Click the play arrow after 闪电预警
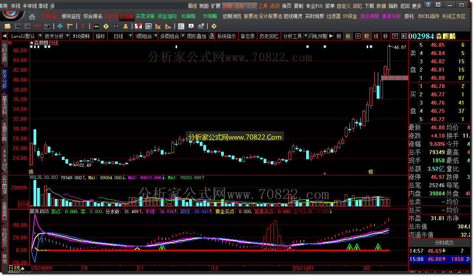Image resolution: width=474 pixels, height=276 pixels. [x=331, y=36]
